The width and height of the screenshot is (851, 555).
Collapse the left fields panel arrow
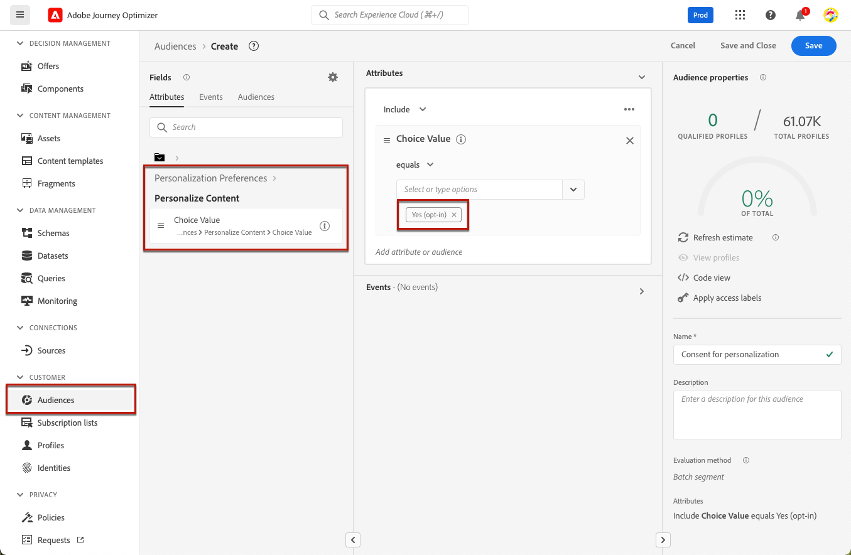coord(353,540)
